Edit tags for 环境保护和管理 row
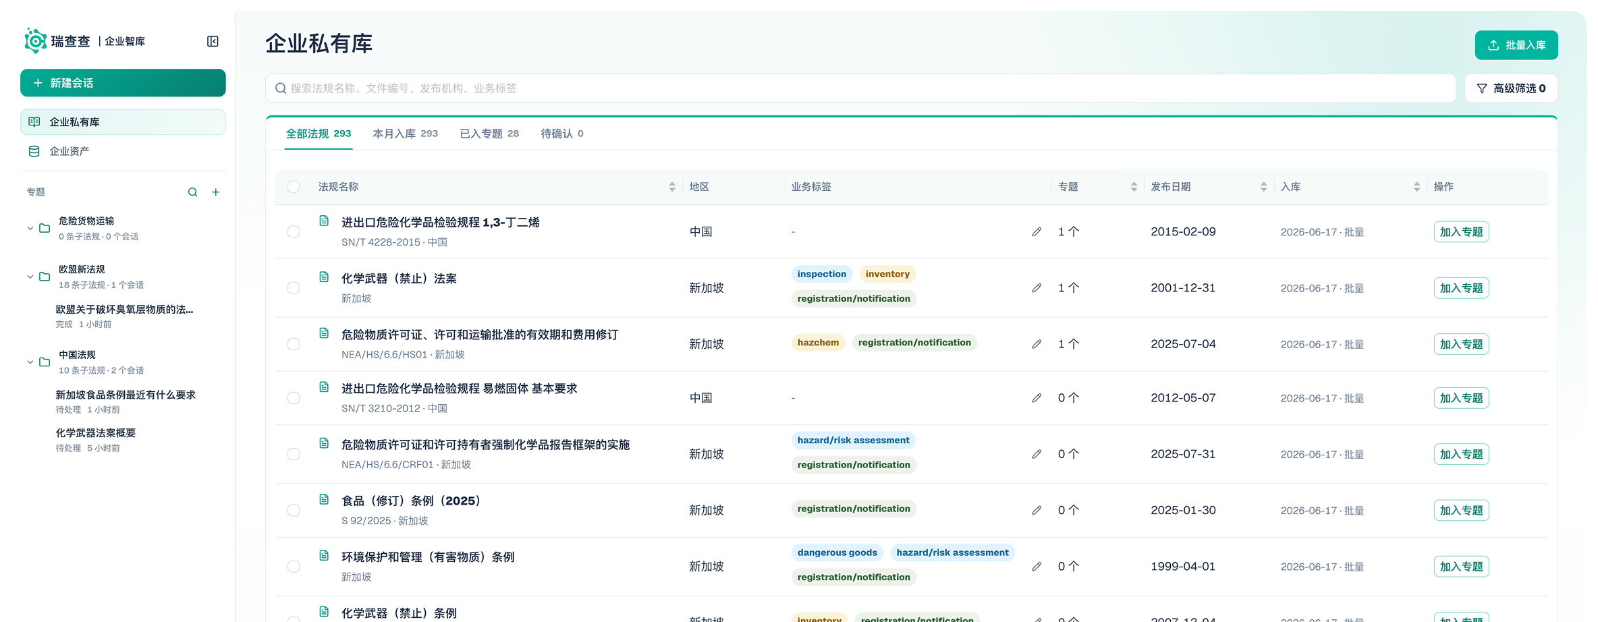 coord(1037,567)
